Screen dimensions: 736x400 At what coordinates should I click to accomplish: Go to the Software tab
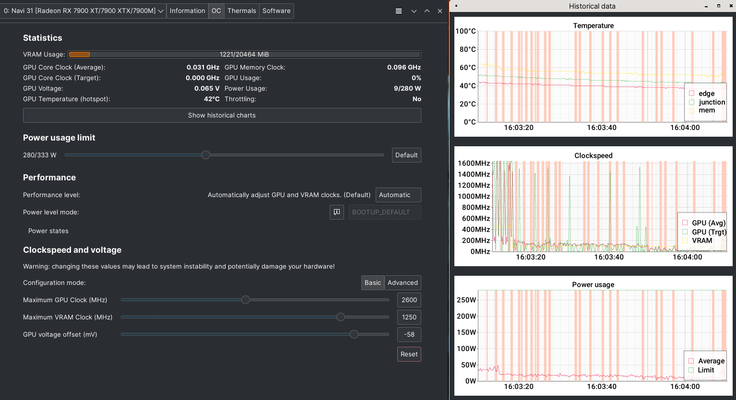[276, 11]
